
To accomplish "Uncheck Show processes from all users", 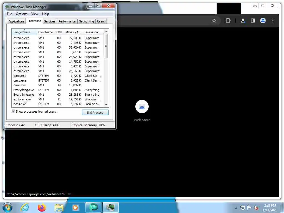I will (x=13, y=111).
